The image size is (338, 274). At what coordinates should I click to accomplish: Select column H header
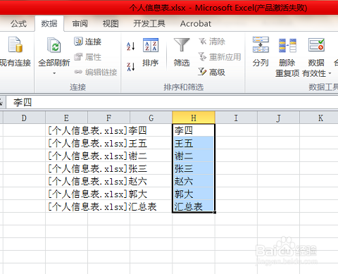[x=194, y=118]
